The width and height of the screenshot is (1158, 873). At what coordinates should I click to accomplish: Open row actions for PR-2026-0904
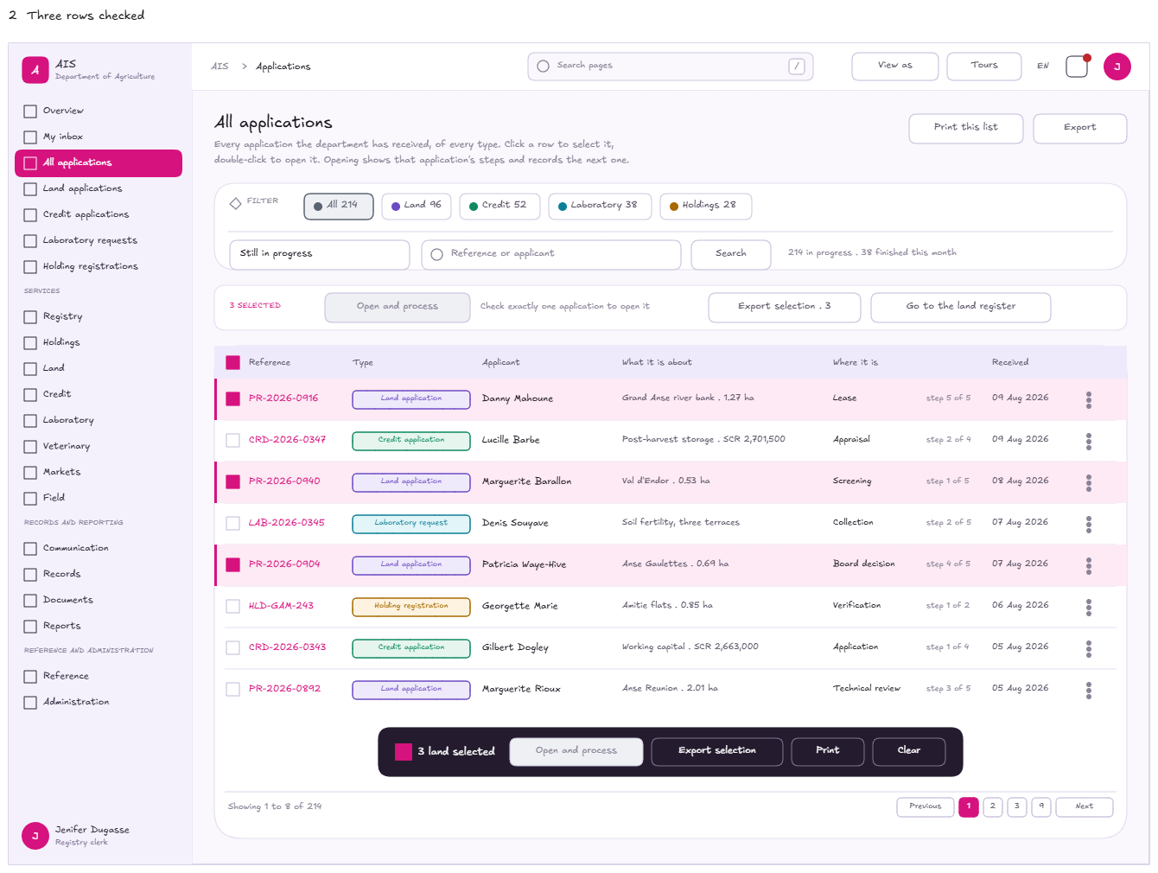pyautogui.click(x=1089, y=565)
